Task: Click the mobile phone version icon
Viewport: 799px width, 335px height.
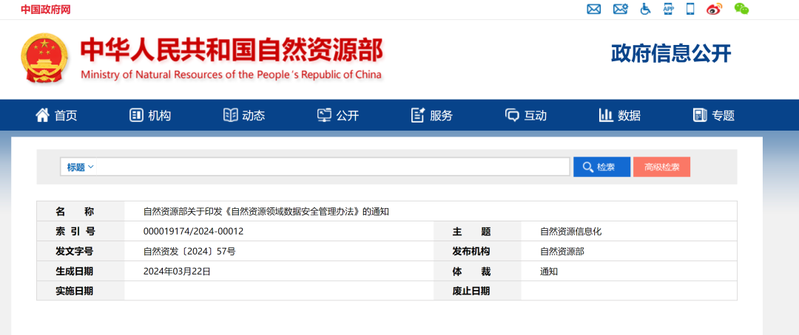Action: tap(690, 9)
